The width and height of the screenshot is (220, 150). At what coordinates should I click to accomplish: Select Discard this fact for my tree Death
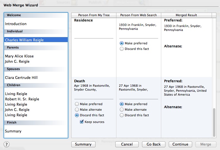(77, 115)
